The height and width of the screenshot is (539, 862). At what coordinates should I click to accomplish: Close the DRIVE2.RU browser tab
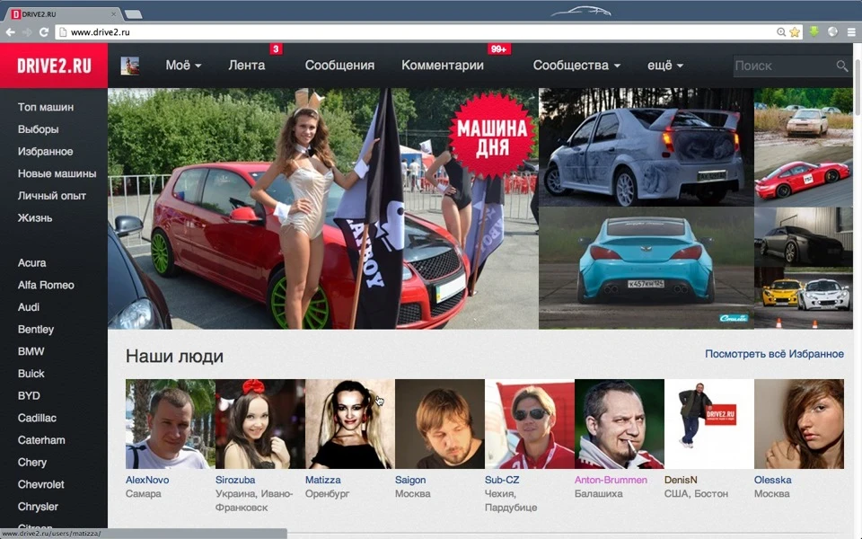[x=114, y=13]
